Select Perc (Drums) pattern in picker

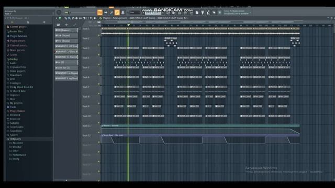(66, 41)
